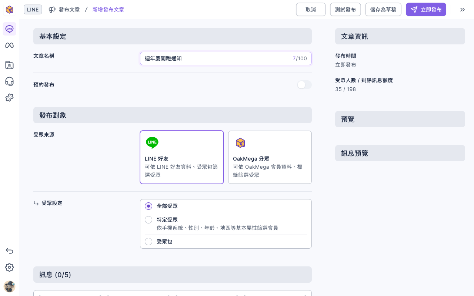
Task: Click the 35 / 198 quota value
Action: tap(346, 89)
